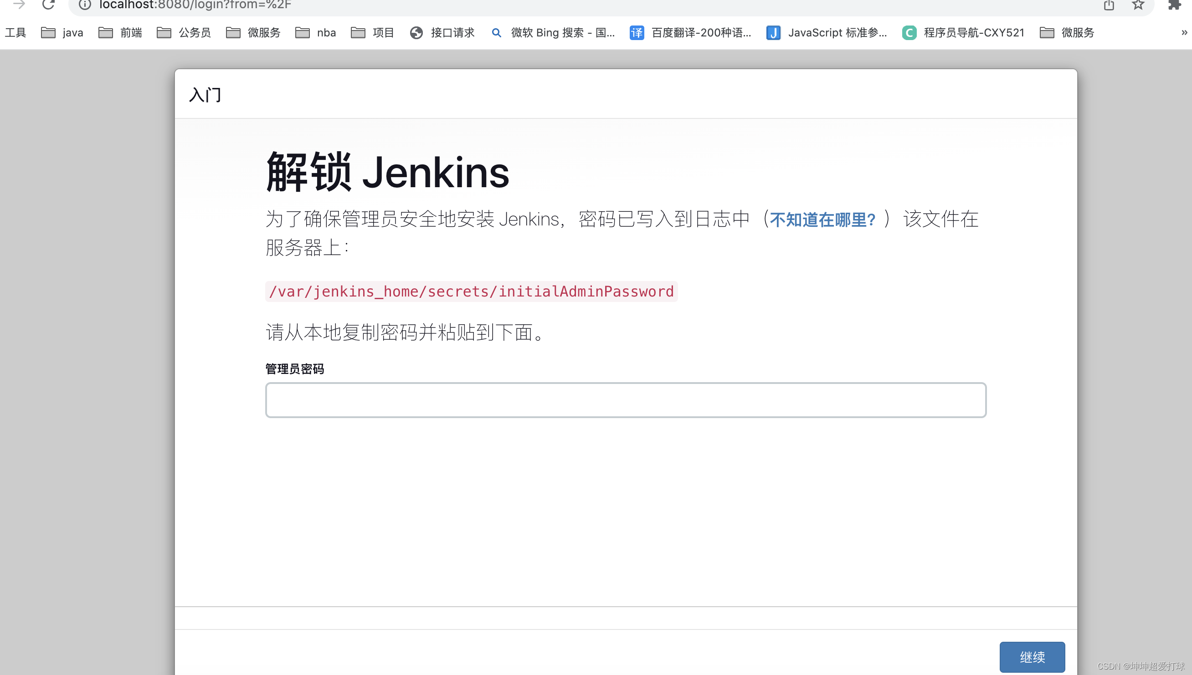
Task: Open the 接口请求 globe bookmark
Action: tap(442, 33)
